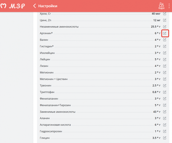Edit the Лейцин amount
The width and height of the screenshot is (172, 143).
[165, 59]
